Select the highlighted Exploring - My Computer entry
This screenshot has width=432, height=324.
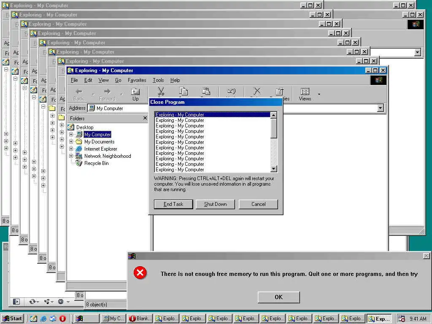click(x=213, y=115)
